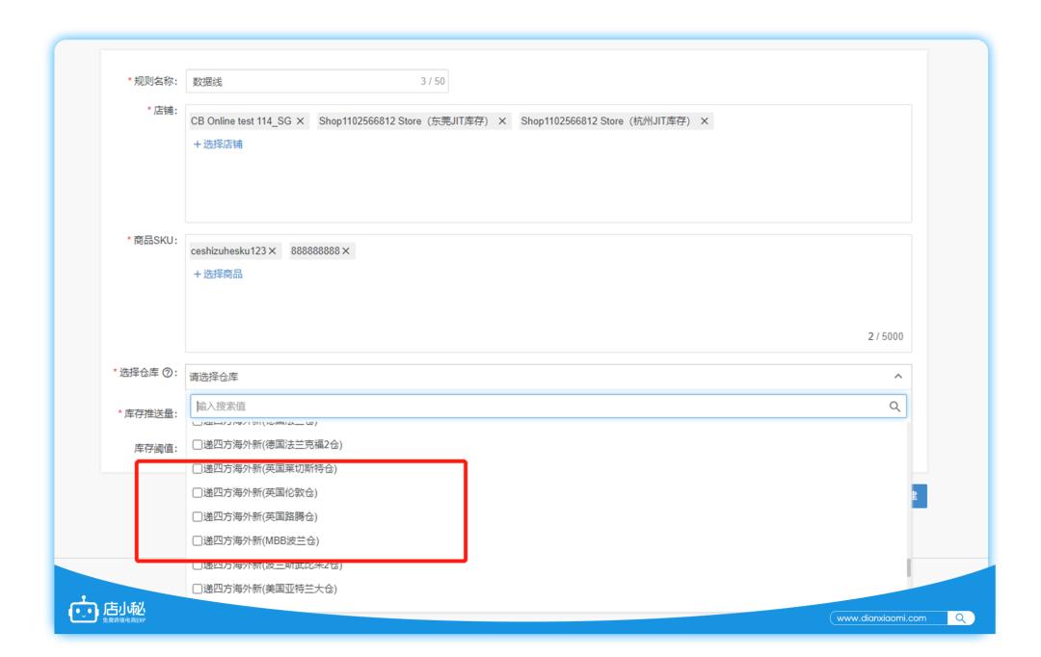Screen dimensions: 1041x657
Task: Click the search magnifier in the warehouse search box
Action: pos(894,407)
